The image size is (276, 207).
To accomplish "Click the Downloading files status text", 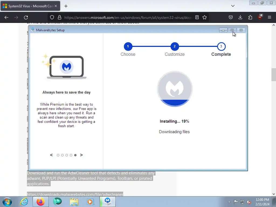I will pyautogui.click(x=174, y=132).
